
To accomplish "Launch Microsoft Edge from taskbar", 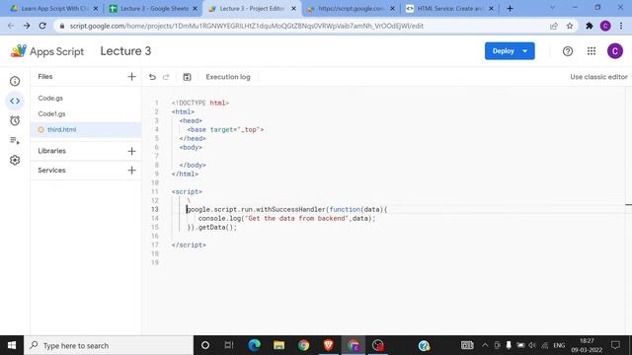I will pyautogui.click(x=255, y=345).
